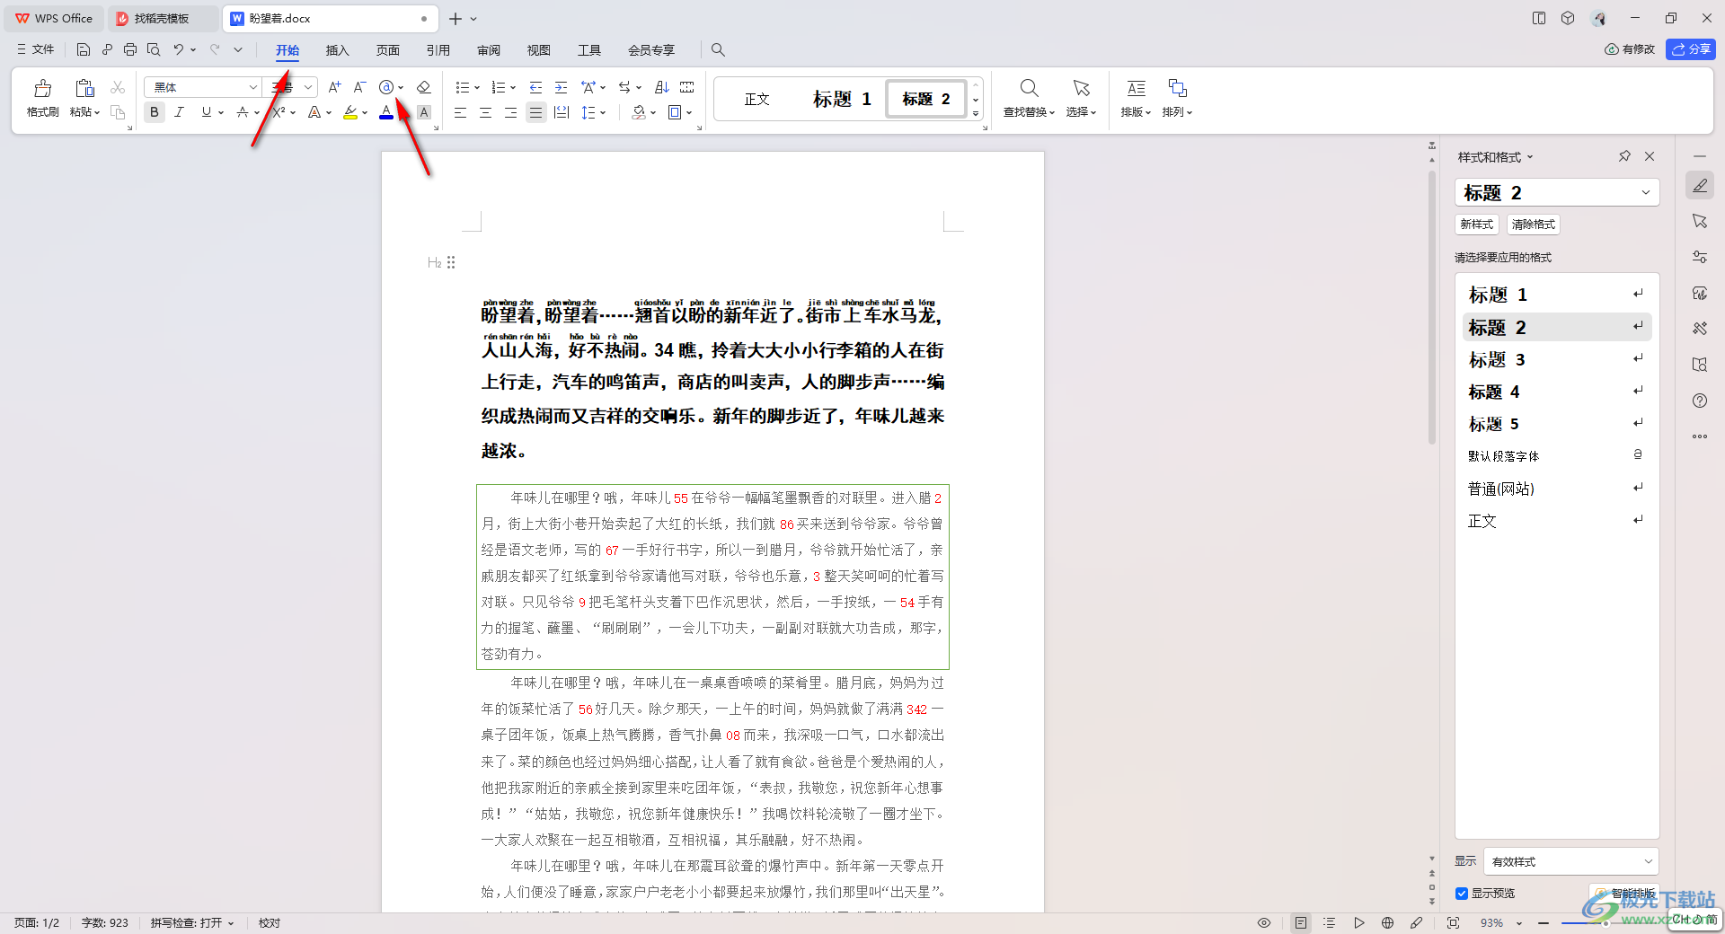1725x934 pixels.
Task: Toggle Bold formatting
Action: [155, 112]
